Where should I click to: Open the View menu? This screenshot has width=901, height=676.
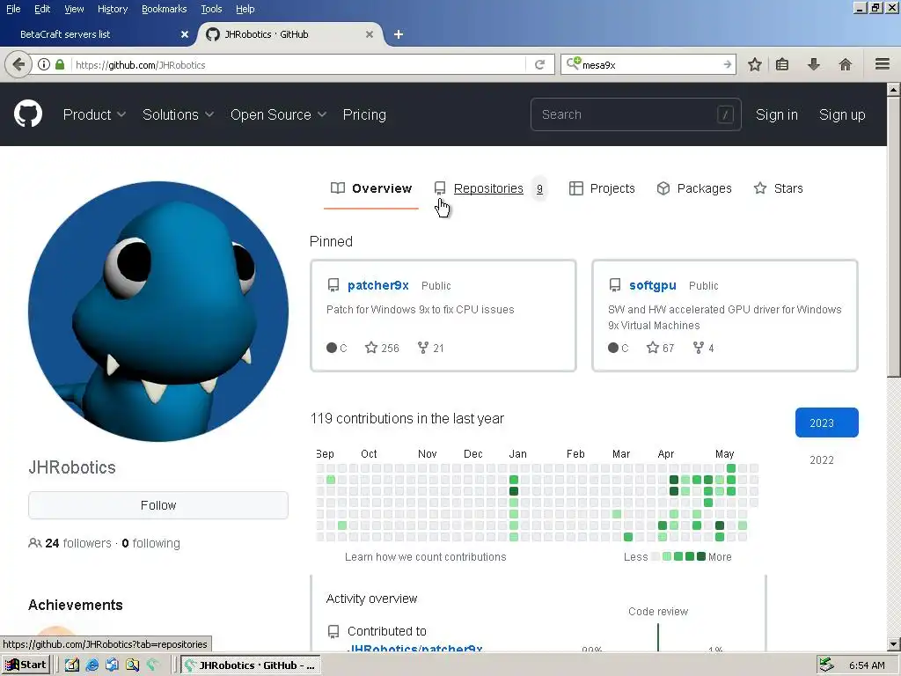(74, 9)
